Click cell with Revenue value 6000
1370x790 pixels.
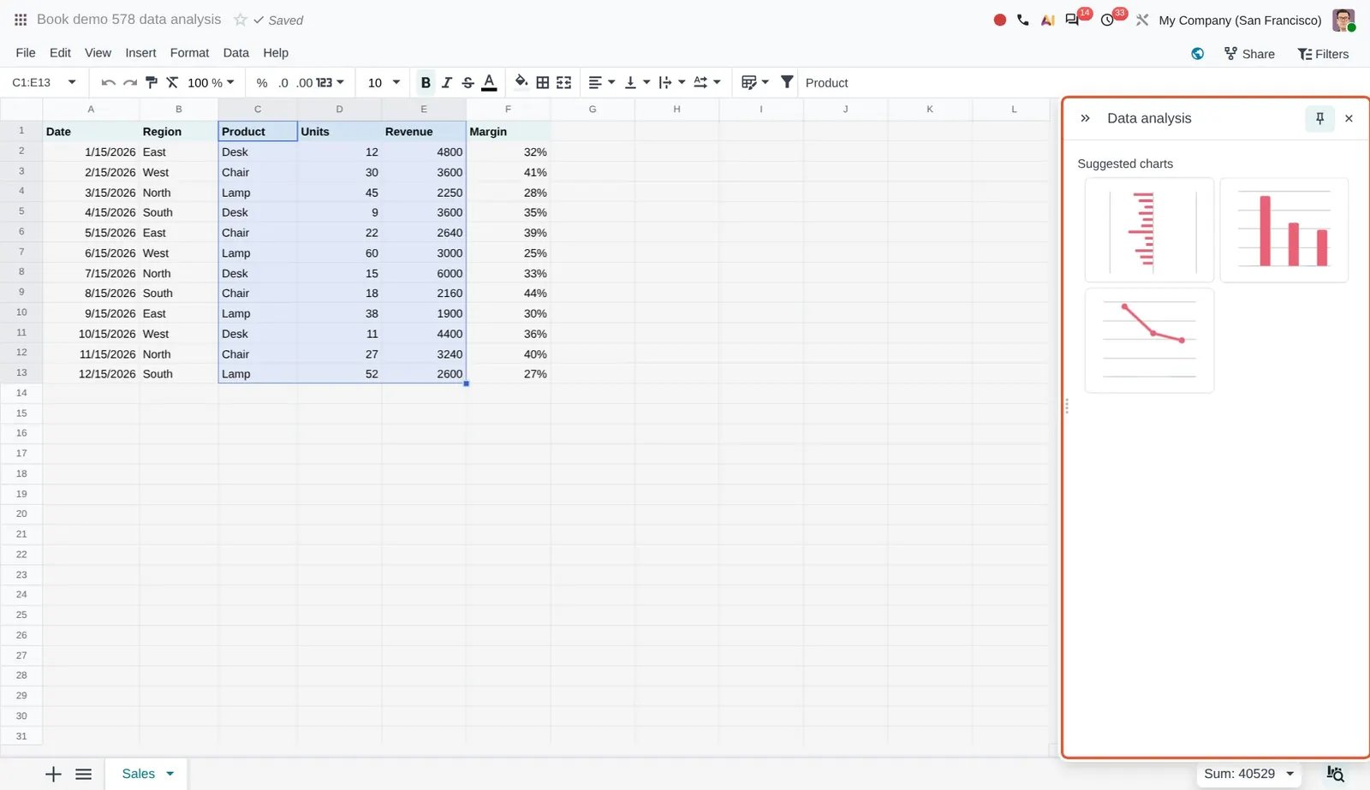tap(424, 273)
